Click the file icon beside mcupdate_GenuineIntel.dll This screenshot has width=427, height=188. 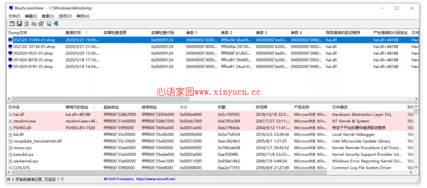coord(10,141)
